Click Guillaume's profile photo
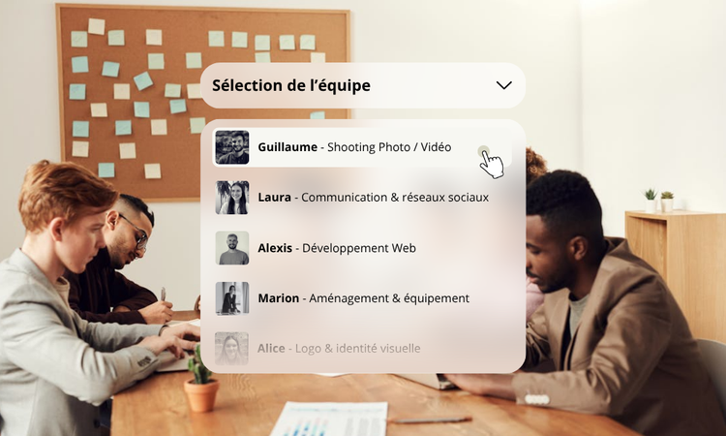 (x=232, y=147)
